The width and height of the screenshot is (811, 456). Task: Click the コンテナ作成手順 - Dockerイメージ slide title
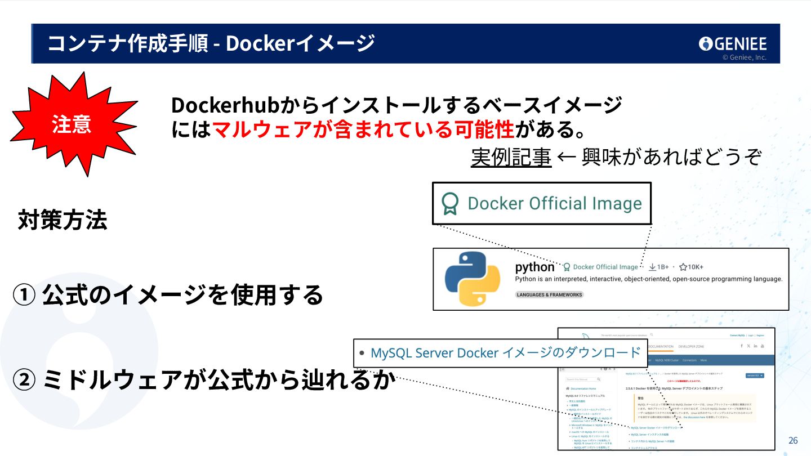point(211,43)
